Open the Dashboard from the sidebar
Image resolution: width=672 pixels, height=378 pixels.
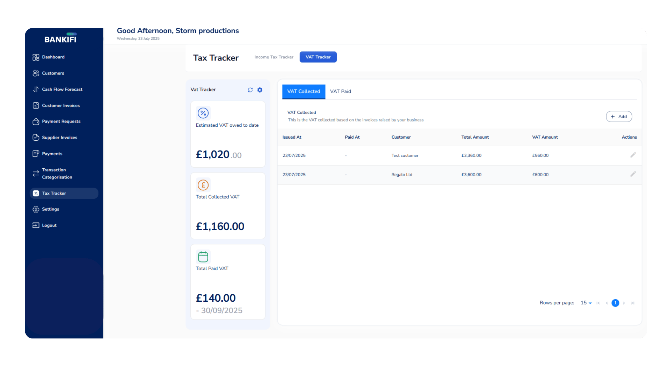point(53,57)
